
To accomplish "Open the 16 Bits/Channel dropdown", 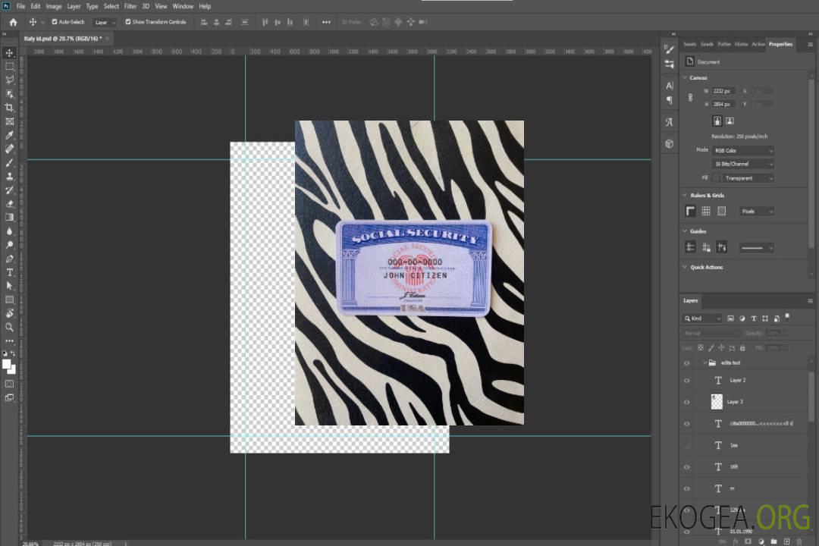I will click(x=742, y=164).
